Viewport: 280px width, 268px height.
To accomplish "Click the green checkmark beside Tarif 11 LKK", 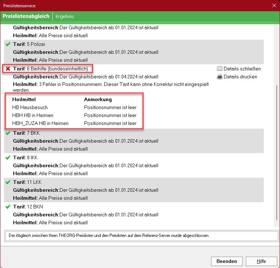I will pyautogui.click(x=8, y=182).
